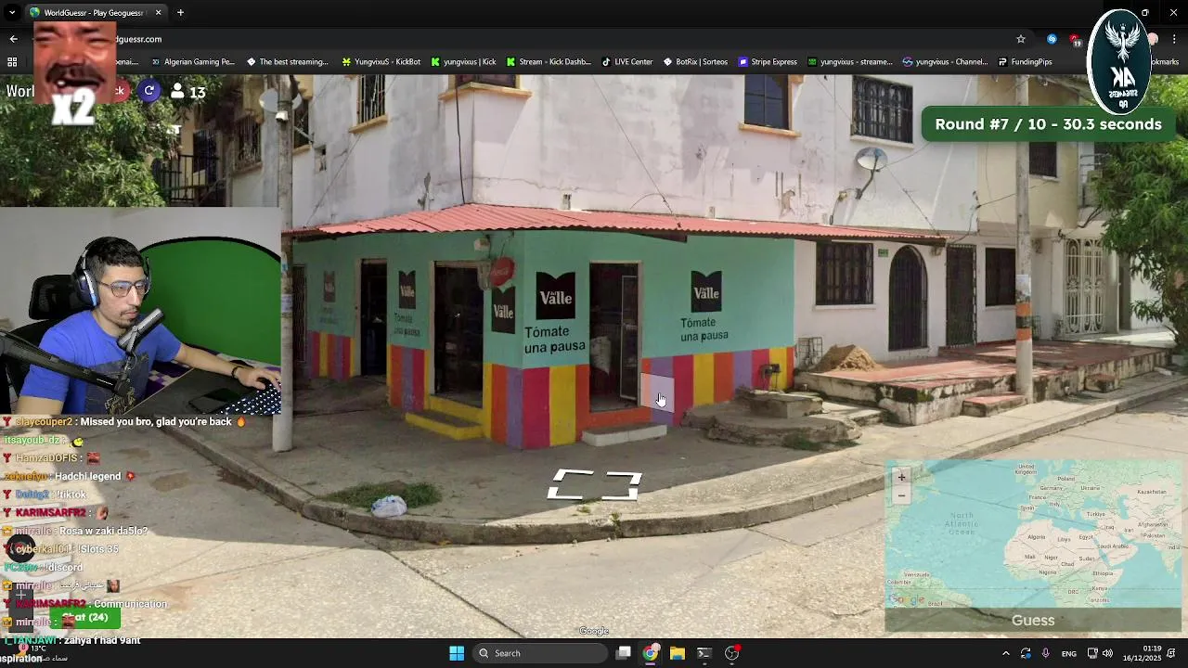Click the mini world map to place guess

tap(1033, 534)
